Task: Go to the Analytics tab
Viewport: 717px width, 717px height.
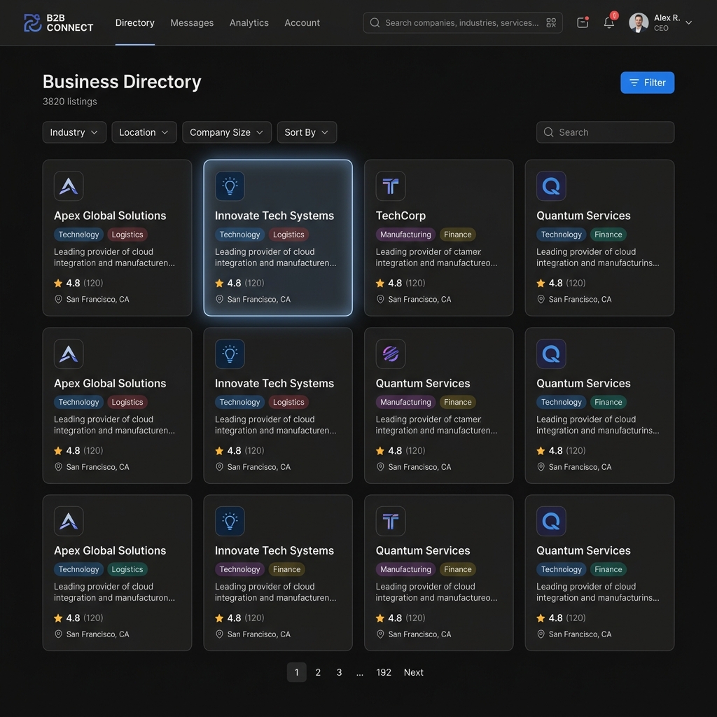Action: point(249,23)
